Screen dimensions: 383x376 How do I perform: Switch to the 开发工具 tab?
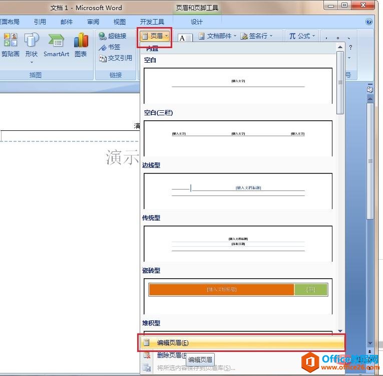coord(152,22)
